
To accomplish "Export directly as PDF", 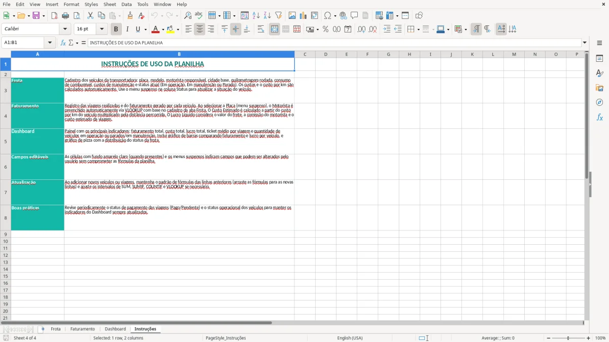I will point(54,16).
